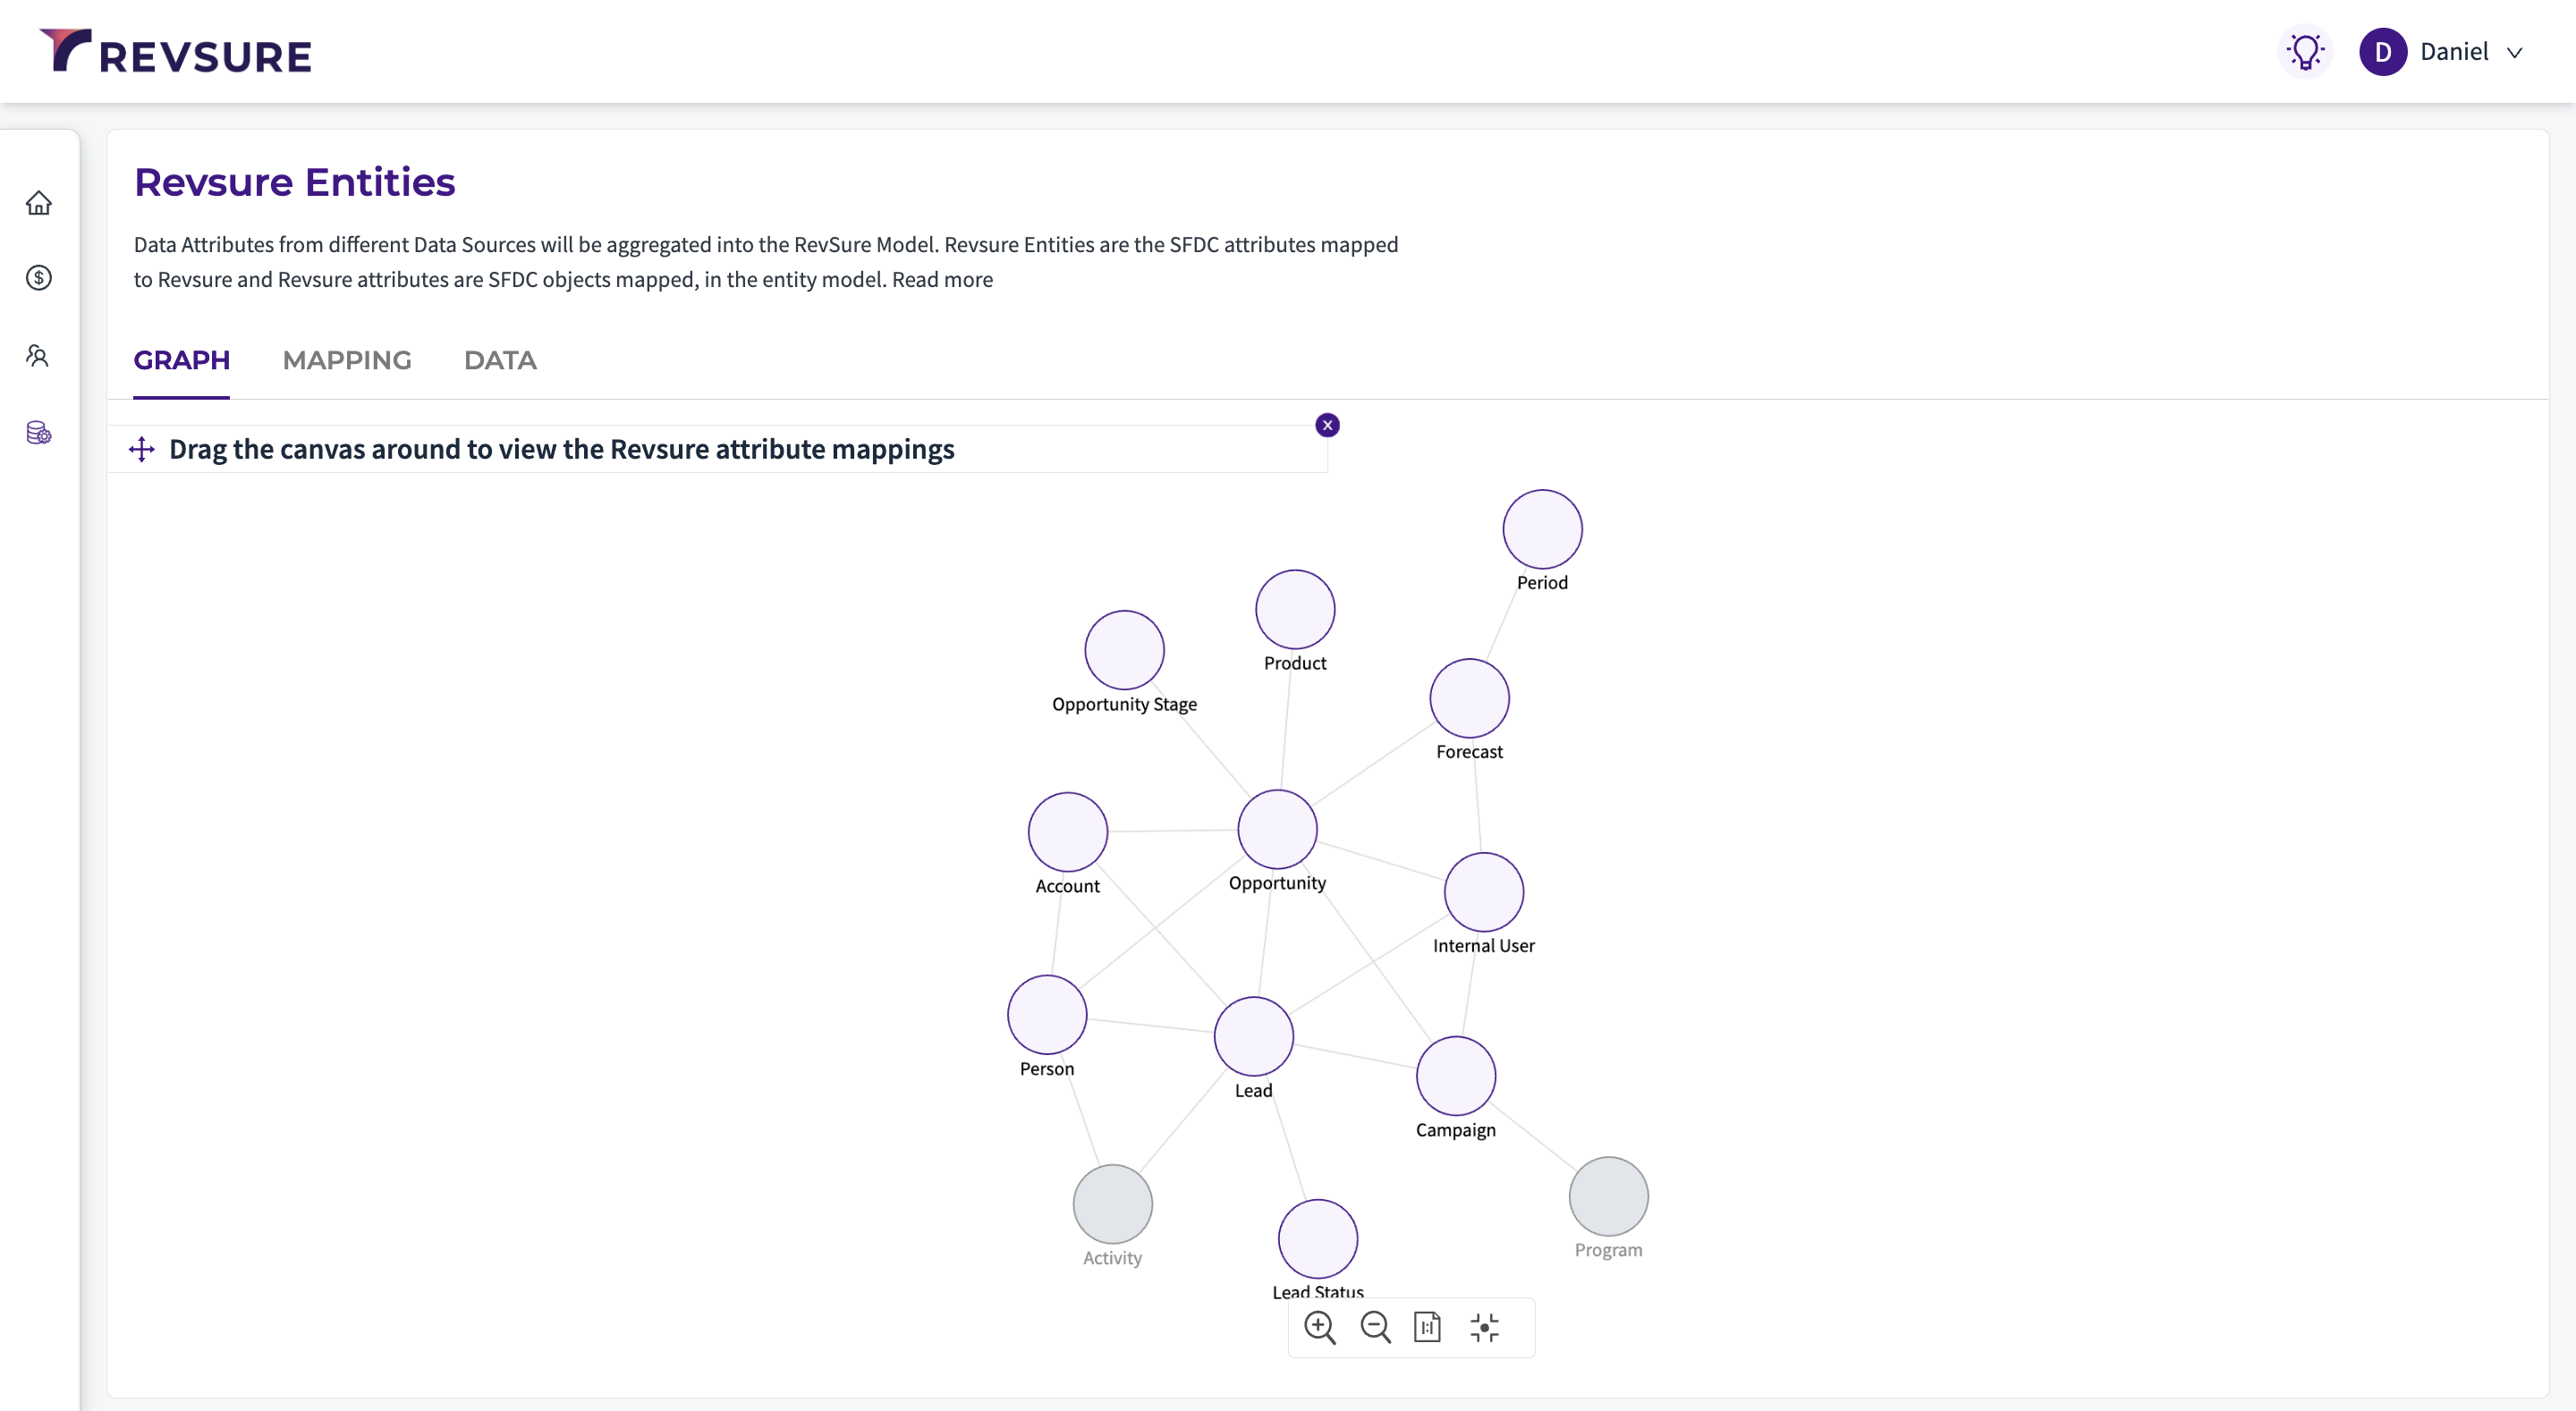Select the Account node

pyautogui.click(x=1067, y=832)
